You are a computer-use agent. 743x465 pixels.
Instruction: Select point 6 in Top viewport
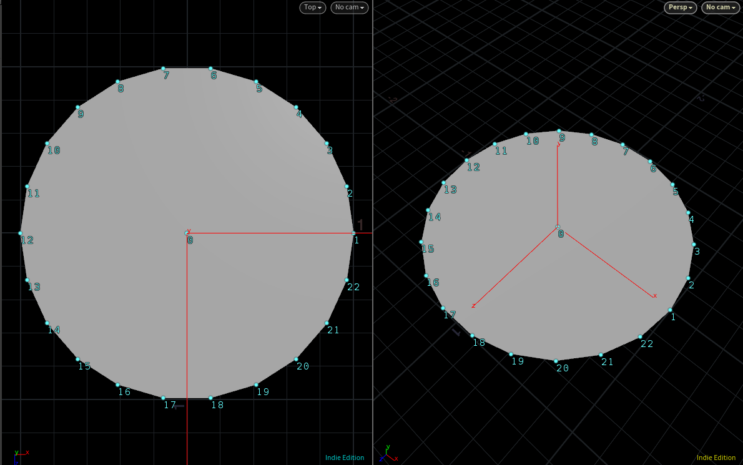210,69
